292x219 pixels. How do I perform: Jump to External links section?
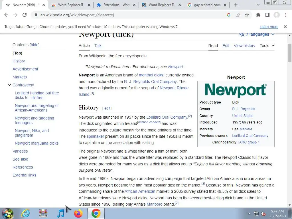pos(25,175)
